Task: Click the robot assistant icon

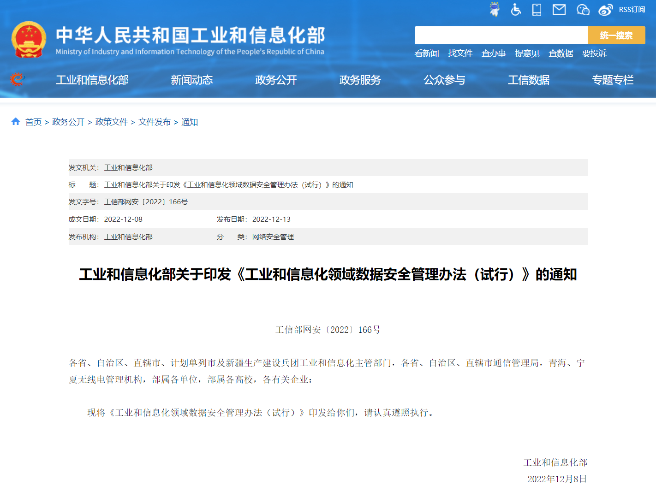Action: click(x=495, y=9)
